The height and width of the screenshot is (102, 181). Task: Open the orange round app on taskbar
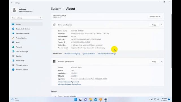101,99
